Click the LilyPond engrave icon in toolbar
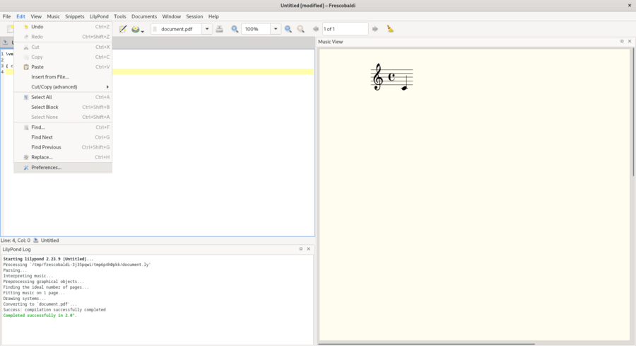Viewport: 636px width, 346px height. [x=135, y=29]
